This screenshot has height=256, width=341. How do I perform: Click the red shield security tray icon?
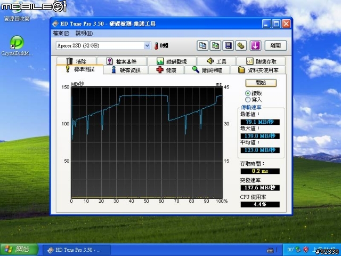[x=306, y=250]
